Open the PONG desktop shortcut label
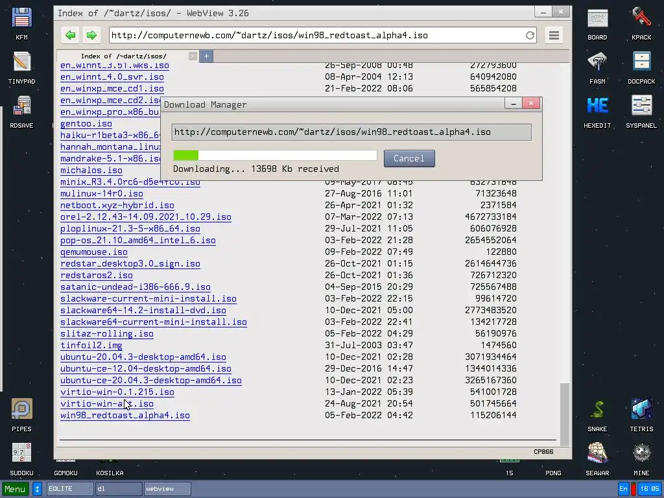 553,473
